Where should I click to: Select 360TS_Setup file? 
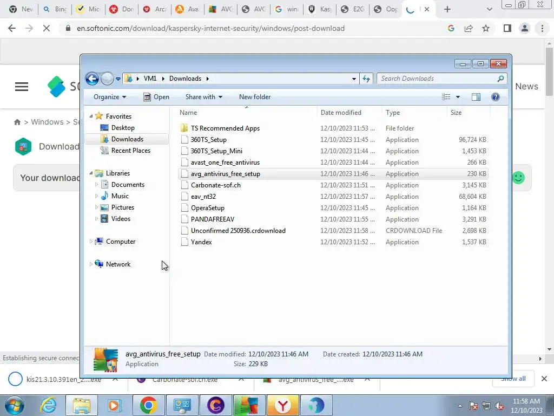point(208,139)
